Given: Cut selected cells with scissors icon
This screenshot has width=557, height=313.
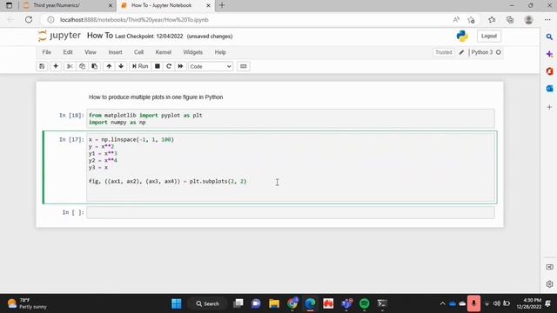Looking at the screenshot, I should pyautogui.click(x=70, y=66).
